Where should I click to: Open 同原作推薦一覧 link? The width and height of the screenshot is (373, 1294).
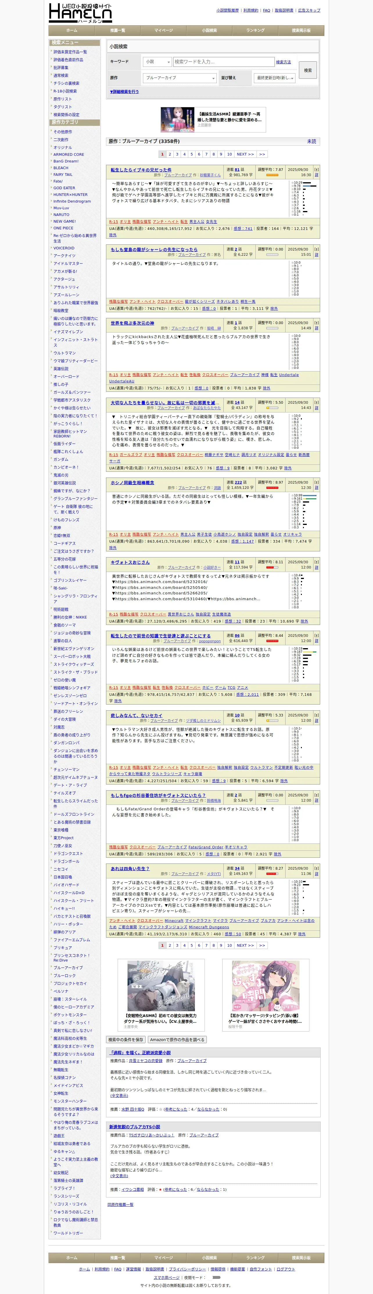tap(121, 1204)
